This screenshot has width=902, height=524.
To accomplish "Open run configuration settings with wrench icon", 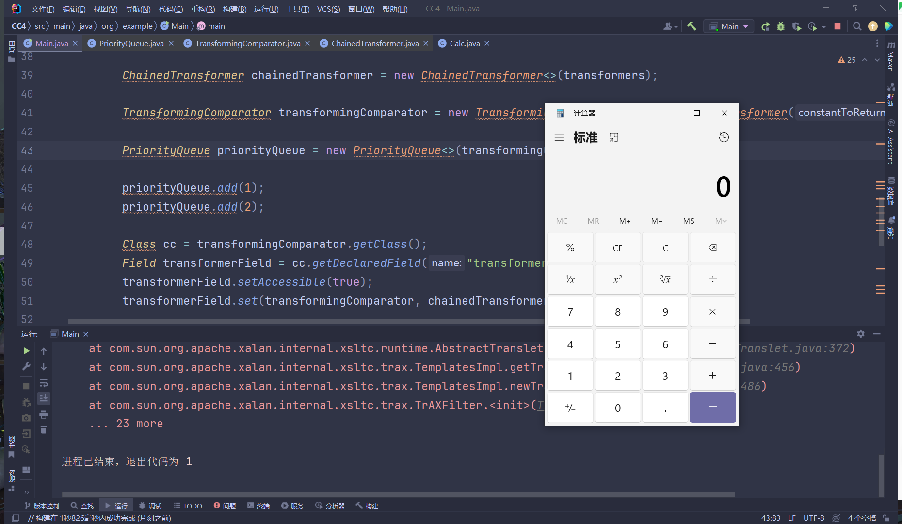I will pos(26,365).
